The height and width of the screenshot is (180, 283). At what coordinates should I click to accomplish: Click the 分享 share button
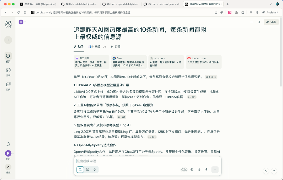click(271, 22)
